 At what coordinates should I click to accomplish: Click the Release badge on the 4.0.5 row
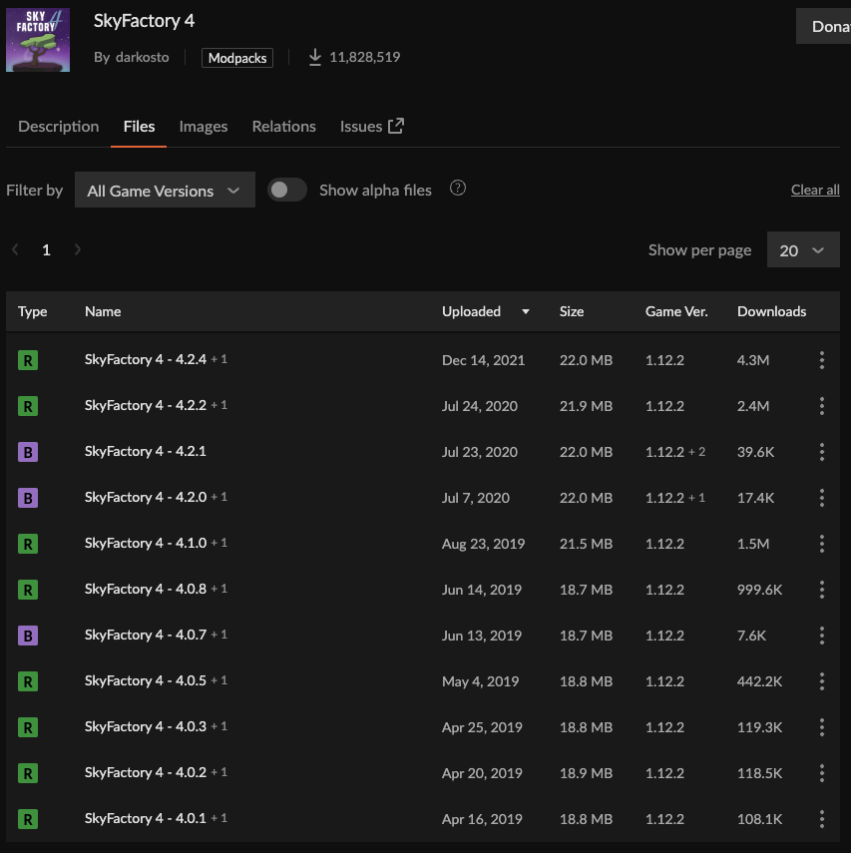[x=28, y=681]
